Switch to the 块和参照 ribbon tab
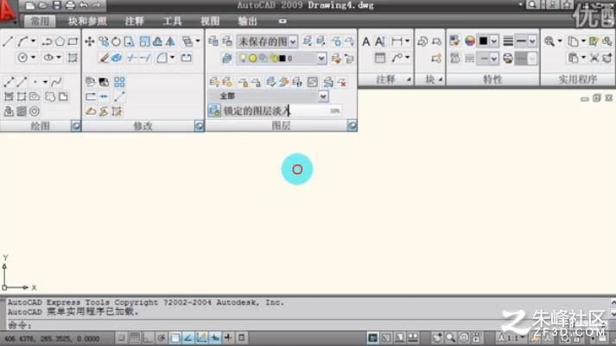 click(x=87, y=21)
